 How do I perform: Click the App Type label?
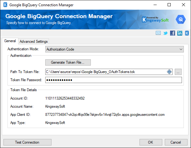[18, 123]
